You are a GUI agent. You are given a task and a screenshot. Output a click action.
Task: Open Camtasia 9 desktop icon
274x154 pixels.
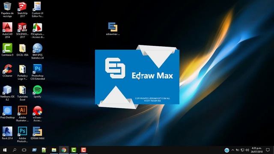[x=7, y=50]
